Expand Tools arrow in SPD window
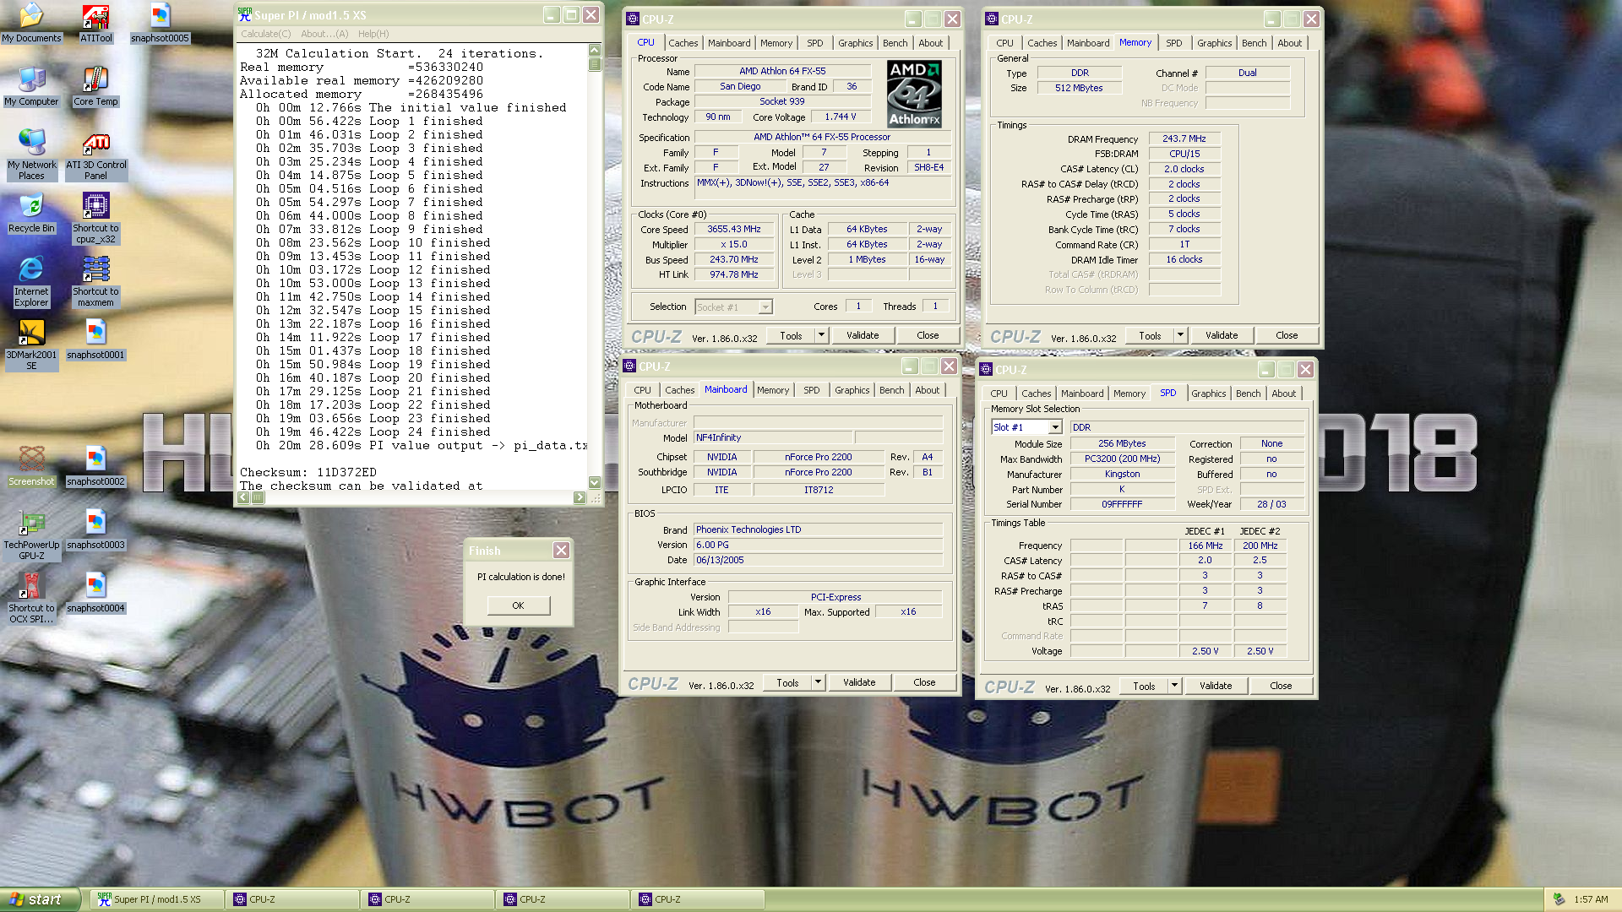Image resolution: width=1622 pixels, height=912 pixels. coord(1174,686)
